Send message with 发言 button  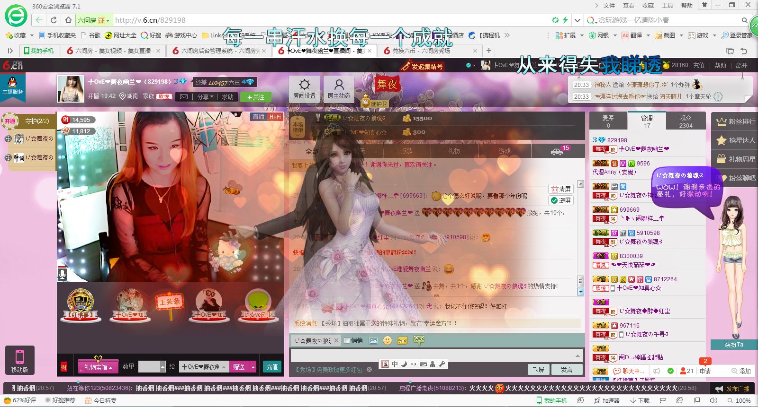(567, 370)
